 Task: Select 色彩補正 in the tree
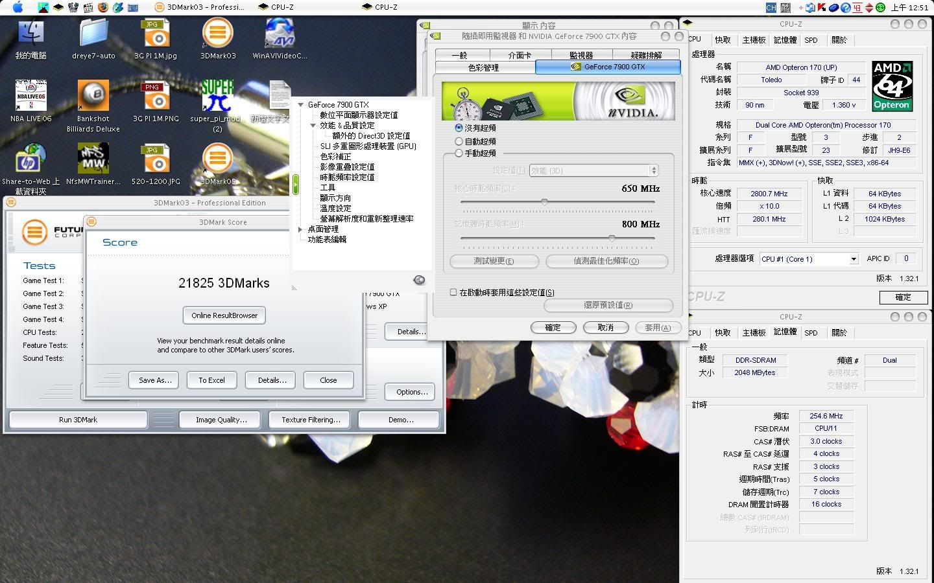coord(335,157)
